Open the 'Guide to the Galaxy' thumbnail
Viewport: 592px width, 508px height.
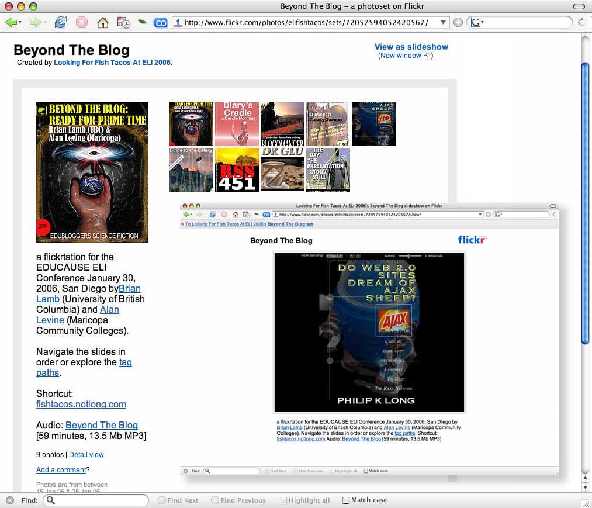click(191, 170)
